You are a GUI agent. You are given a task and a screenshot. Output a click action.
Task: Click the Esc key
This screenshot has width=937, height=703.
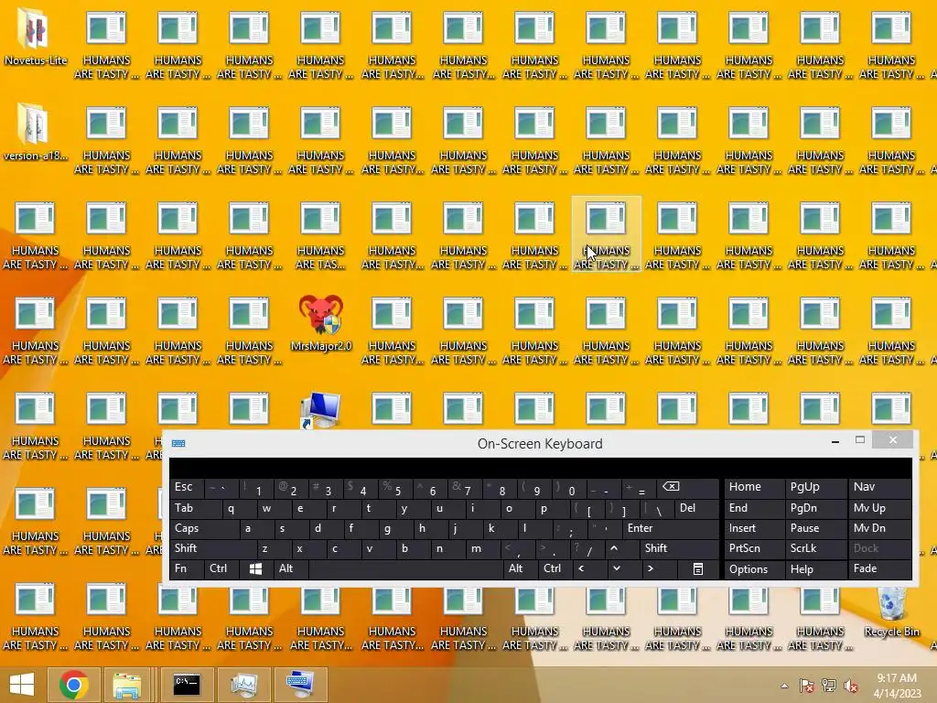click(187, 488)
